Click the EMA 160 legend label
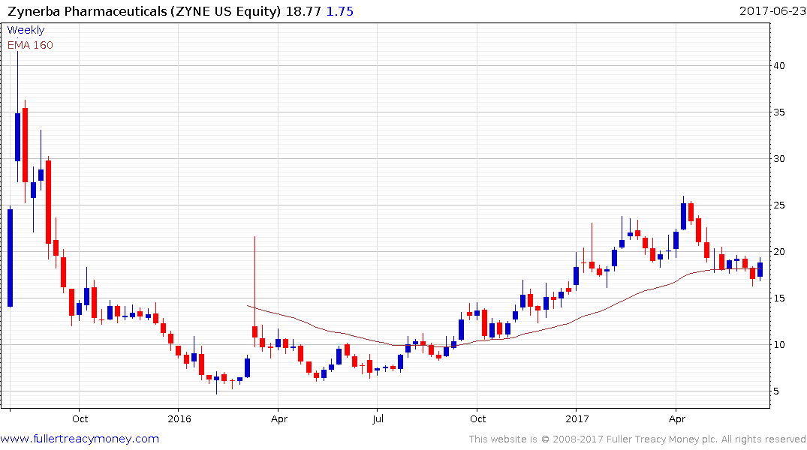This screenshot has height=450, width=807. click(x=30, y=45)
